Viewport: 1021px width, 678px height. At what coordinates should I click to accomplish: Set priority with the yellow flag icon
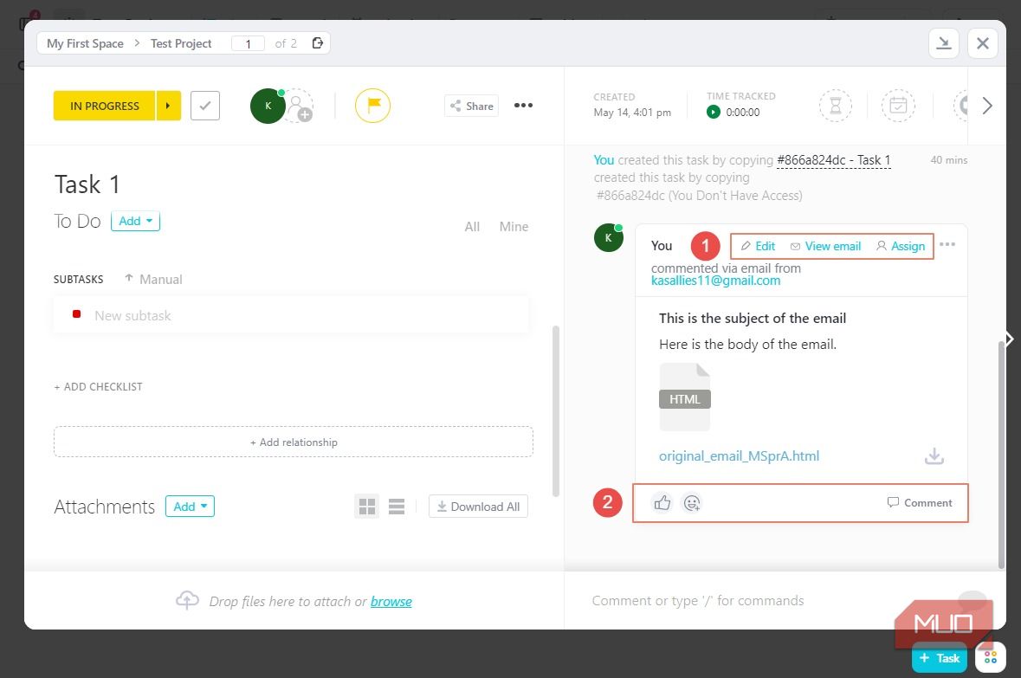coord(372,106)
